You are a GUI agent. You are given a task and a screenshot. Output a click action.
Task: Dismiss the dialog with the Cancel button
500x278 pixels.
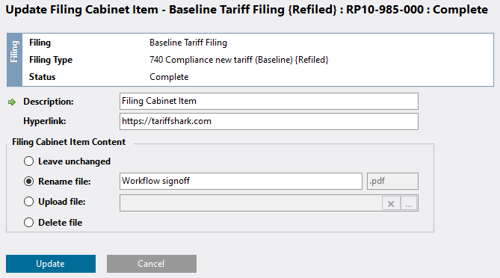152,264
